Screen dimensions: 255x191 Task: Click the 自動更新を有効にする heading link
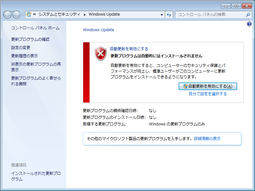coord(129,49)
